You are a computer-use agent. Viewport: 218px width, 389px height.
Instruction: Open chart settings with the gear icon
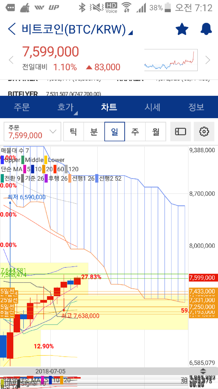click(204, 132)
